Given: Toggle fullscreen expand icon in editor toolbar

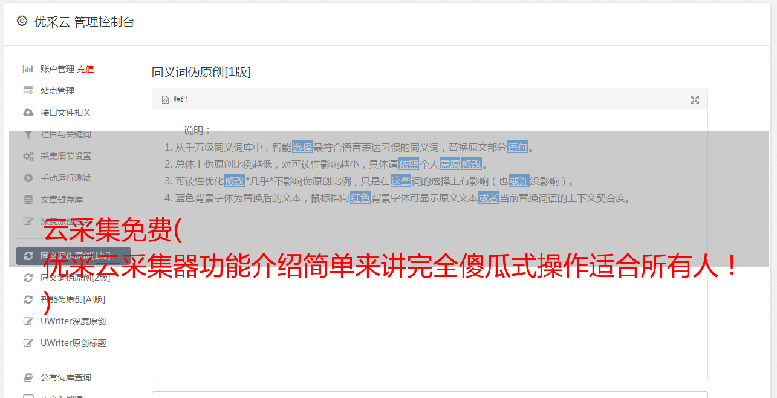Looking at the screenshot, I should click(x=695, y=100).
